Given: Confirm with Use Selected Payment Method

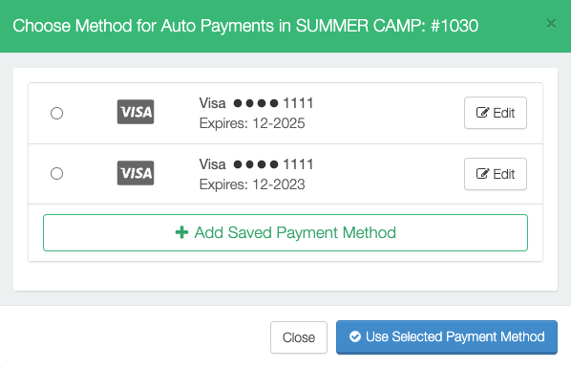Looking at the screenshot, I should click(x=447, y=337).
